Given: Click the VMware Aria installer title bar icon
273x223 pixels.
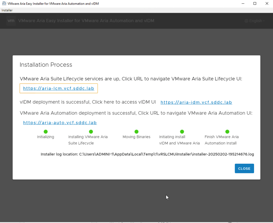Looking at the screenshot, I should click(4, 3).
